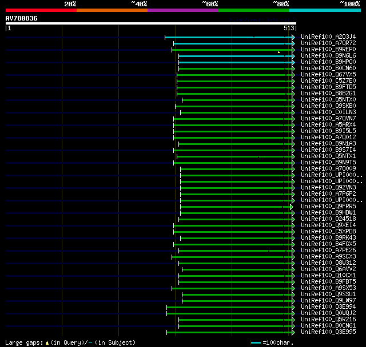366x347 pixels.
Task: Select the UniRef100_A9SX53 label
Action: [328, 288]
